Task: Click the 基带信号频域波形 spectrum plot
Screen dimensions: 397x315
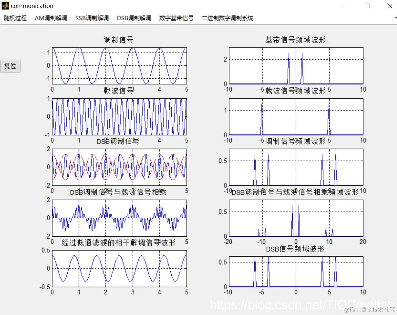Action: 296,66
